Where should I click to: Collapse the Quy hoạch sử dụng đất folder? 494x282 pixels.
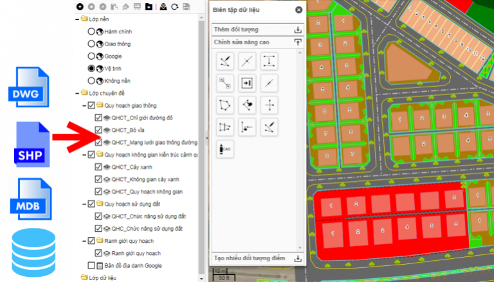click(x=84, y=204)
